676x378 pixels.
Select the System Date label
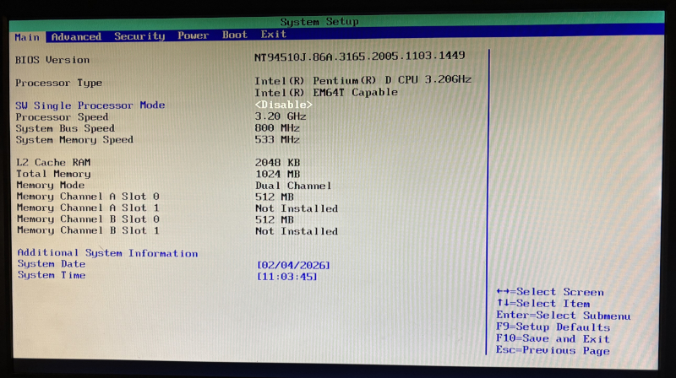pos(52,264)
